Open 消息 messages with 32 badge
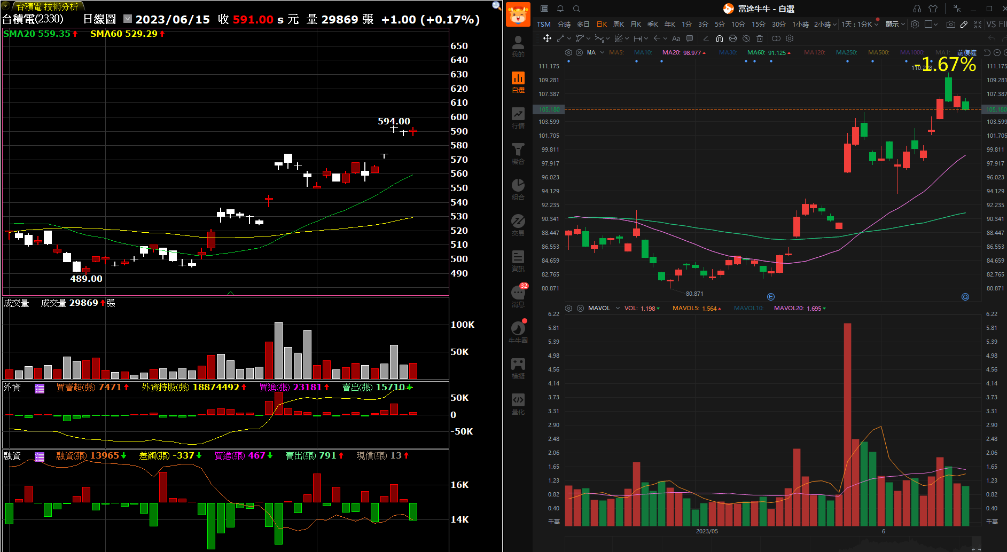1007x552 pixels. pos(518,296)
